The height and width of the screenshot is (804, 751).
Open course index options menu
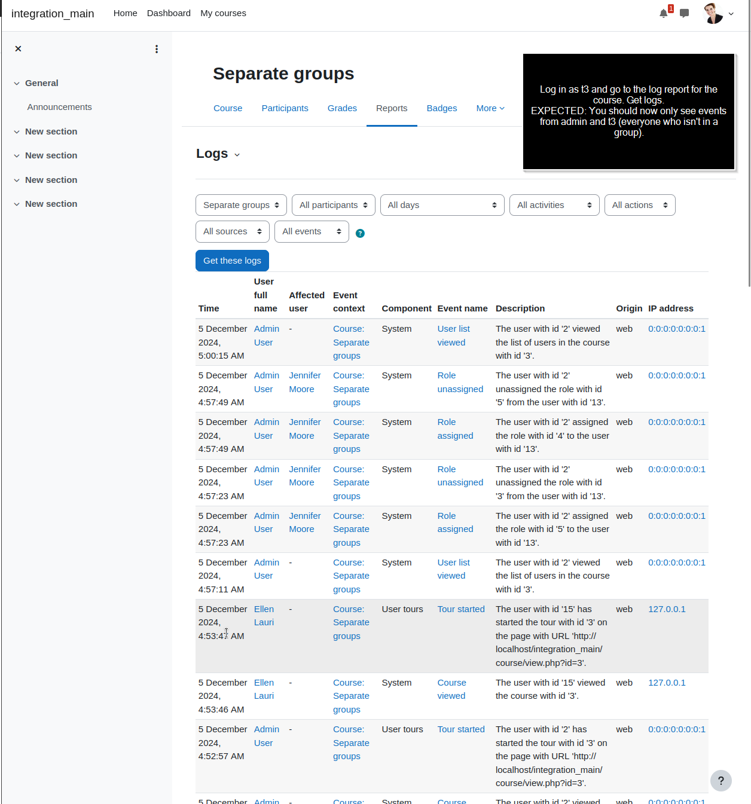coord(157,49)
